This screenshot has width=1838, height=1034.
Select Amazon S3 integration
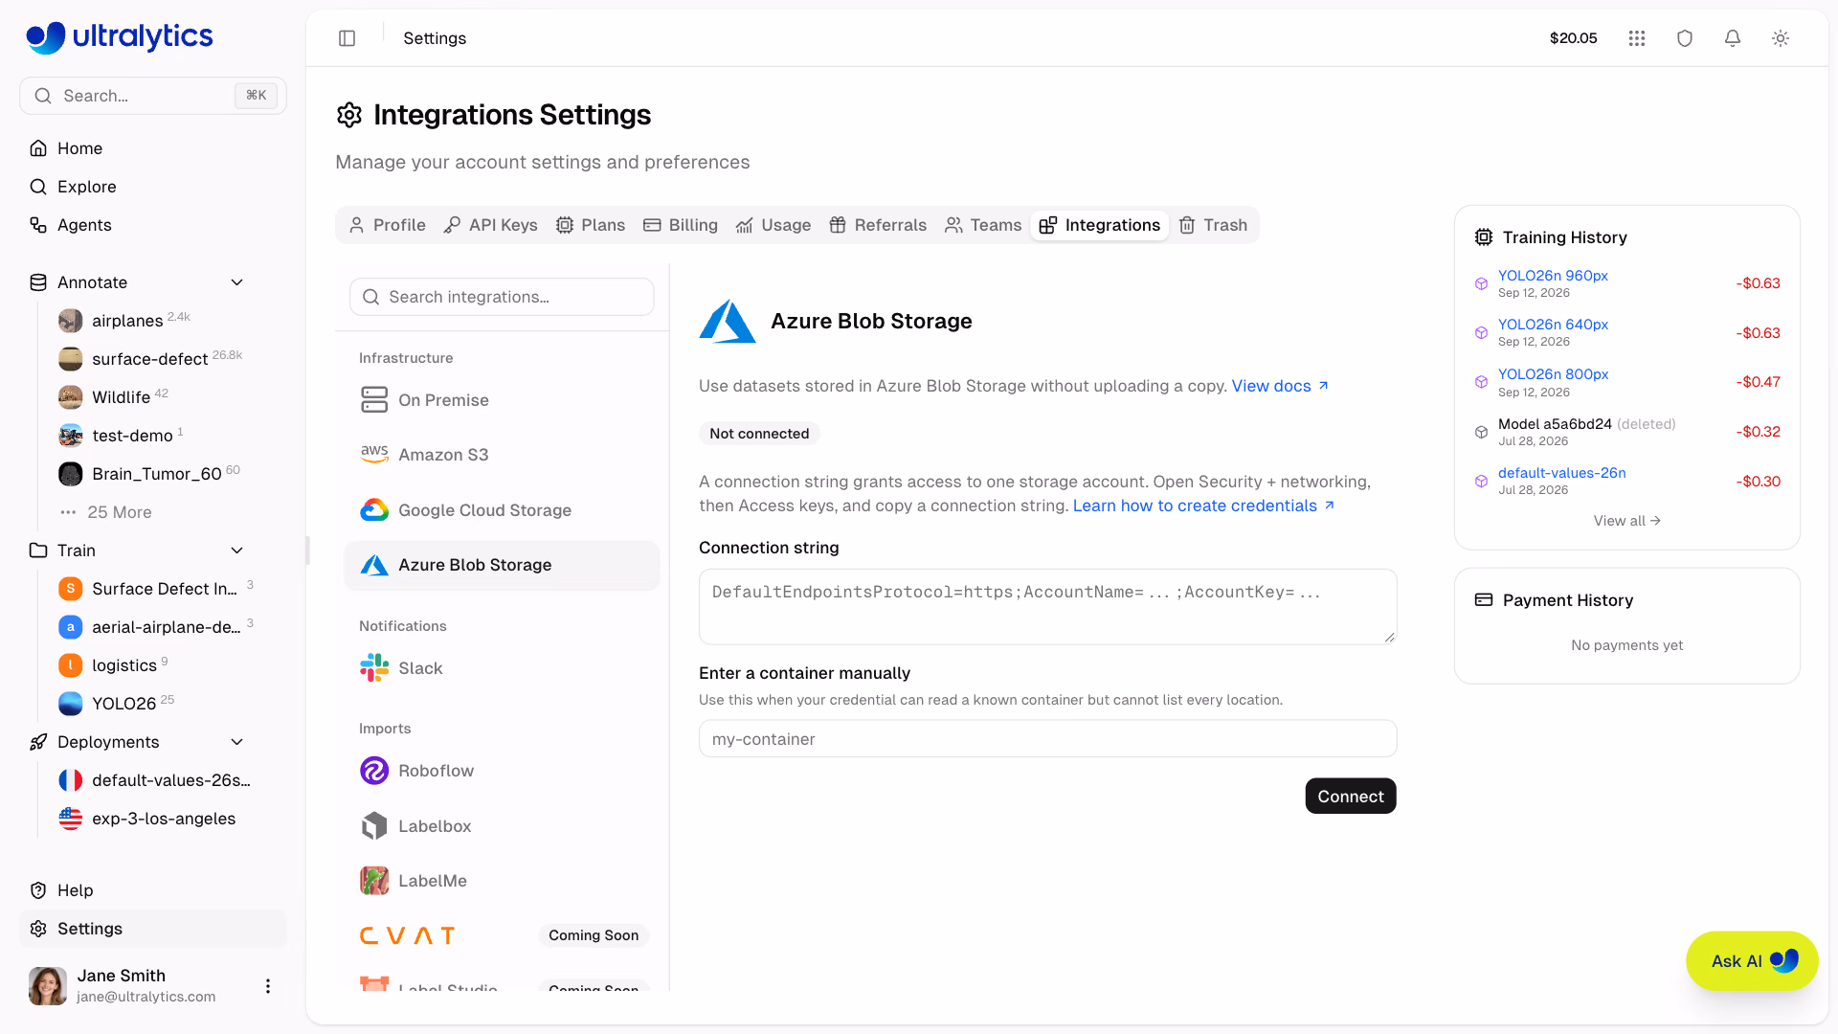[502, 455]
